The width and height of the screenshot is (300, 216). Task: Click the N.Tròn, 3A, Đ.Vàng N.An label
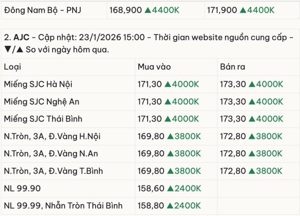pyautogui.click(x=51, y=154)
